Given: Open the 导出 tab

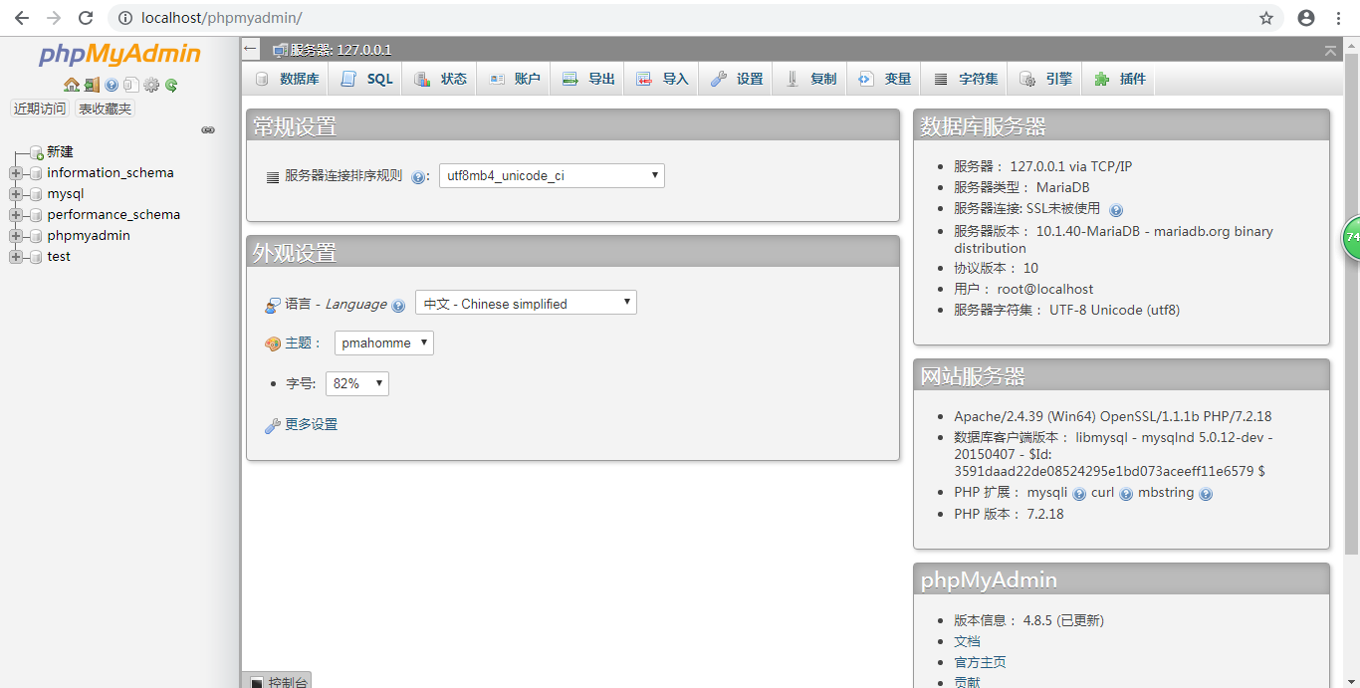Looking at the screenshot, I should [x=587, y=79].
